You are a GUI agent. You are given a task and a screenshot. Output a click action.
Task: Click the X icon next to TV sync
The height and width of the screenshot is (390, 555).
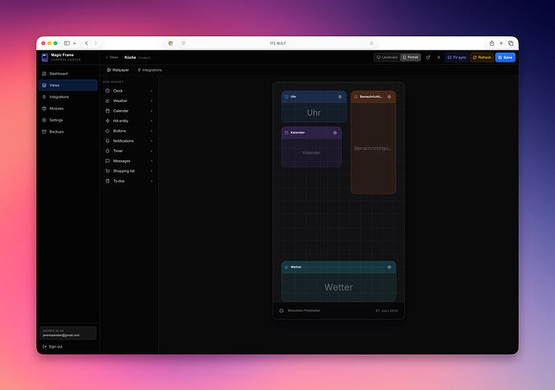coord(438,57)
